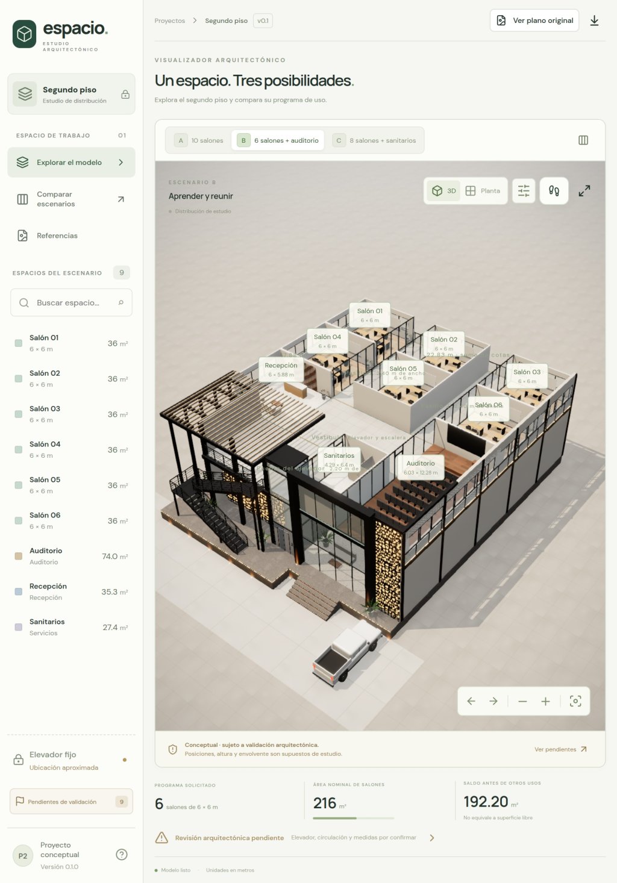Click the lock icon beside Segundo piso

click(125, 95)
